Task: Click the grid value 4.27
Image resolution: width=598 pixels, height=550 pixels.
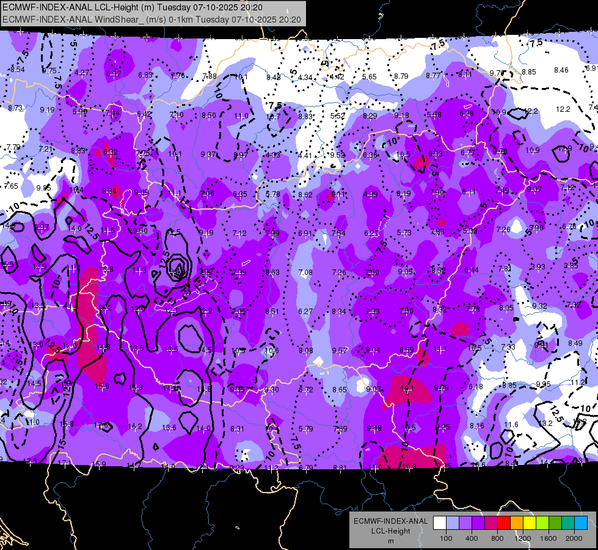Action: pos(82,73)
